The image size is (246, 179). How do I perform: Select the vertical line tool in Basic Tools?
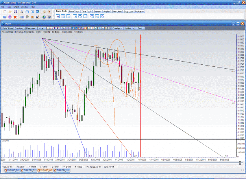tap(63, 16)
